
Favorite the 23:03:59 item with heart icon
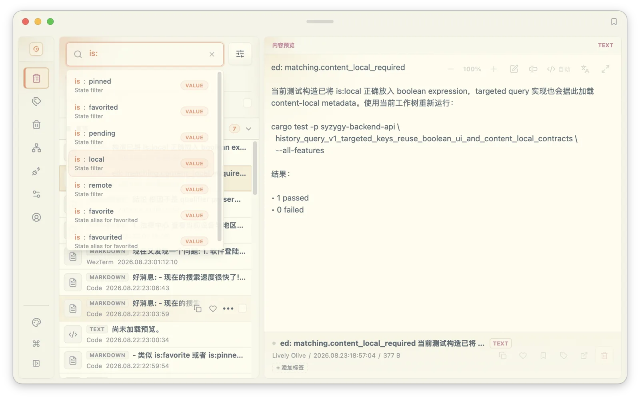[x=213, y=309]
